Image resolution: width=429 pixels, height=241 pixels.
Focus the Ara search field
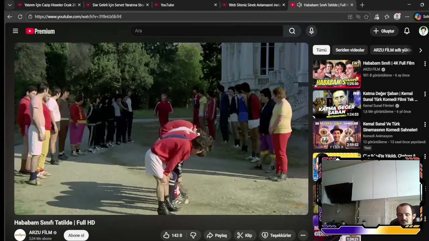pos(207,31)
